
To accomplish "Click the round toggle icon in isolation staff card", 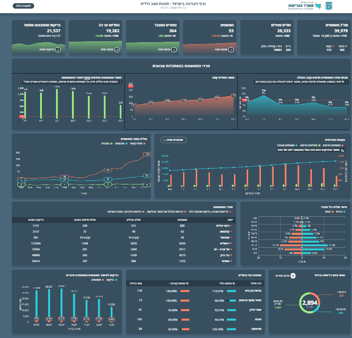I will pyautogui.click(x=293, y=276).
